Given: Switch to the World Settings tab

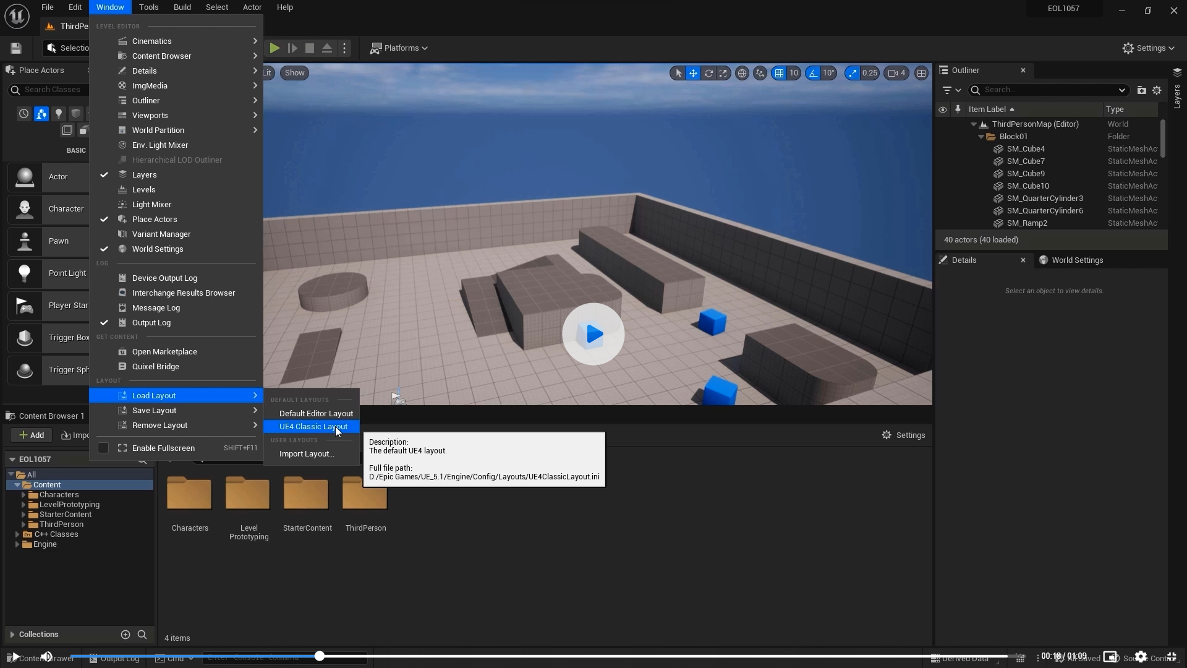Looking at the screenshot, I should pos(1076,260).
